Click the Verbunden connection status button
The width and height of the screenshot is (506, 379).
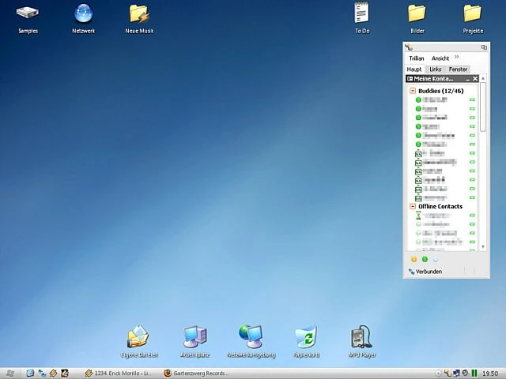pyautogui.click(x=425, y=272)
